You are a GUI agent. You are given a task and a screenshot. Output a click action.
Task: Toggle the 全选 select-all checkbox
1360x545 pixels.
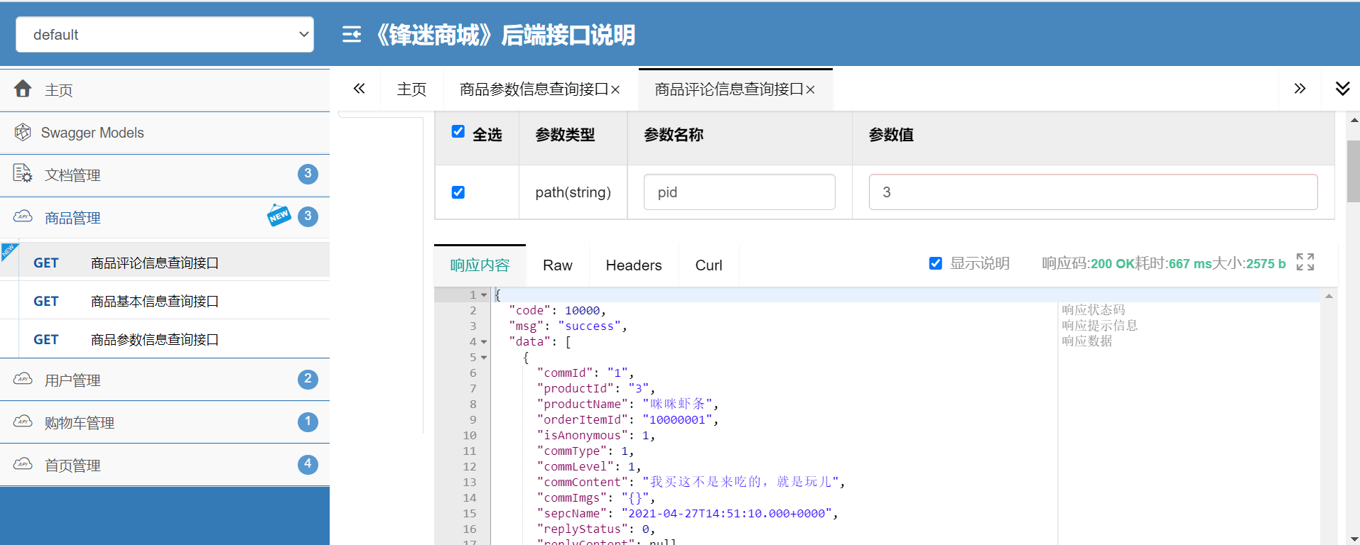click(x=458, y=131)
